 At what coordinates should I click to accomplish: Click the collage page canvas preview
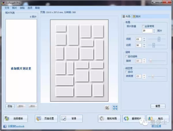79,61
